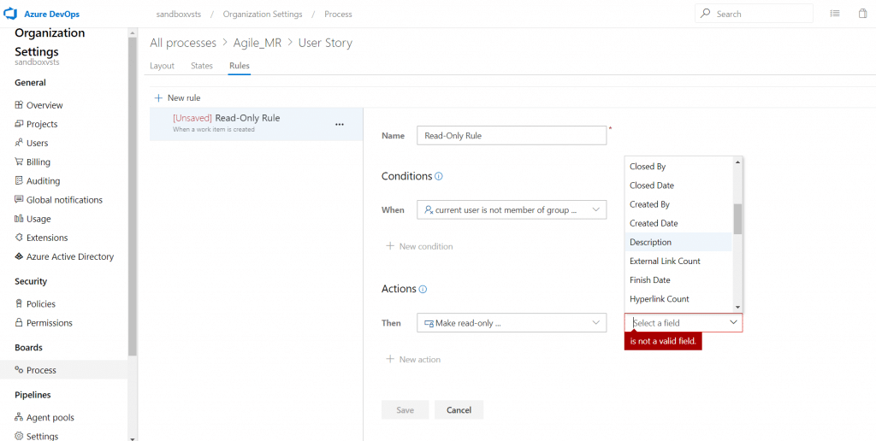Open the Then action dropdown
Viewport: 876px width, 441px height.
(x=512, y=323)
